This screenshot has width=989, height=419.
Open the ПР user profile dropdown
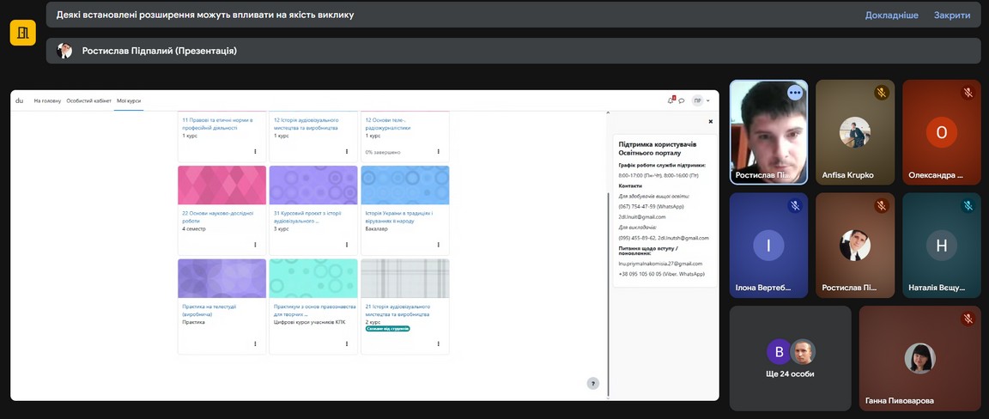pyautogui.click(x=701, y=100)
